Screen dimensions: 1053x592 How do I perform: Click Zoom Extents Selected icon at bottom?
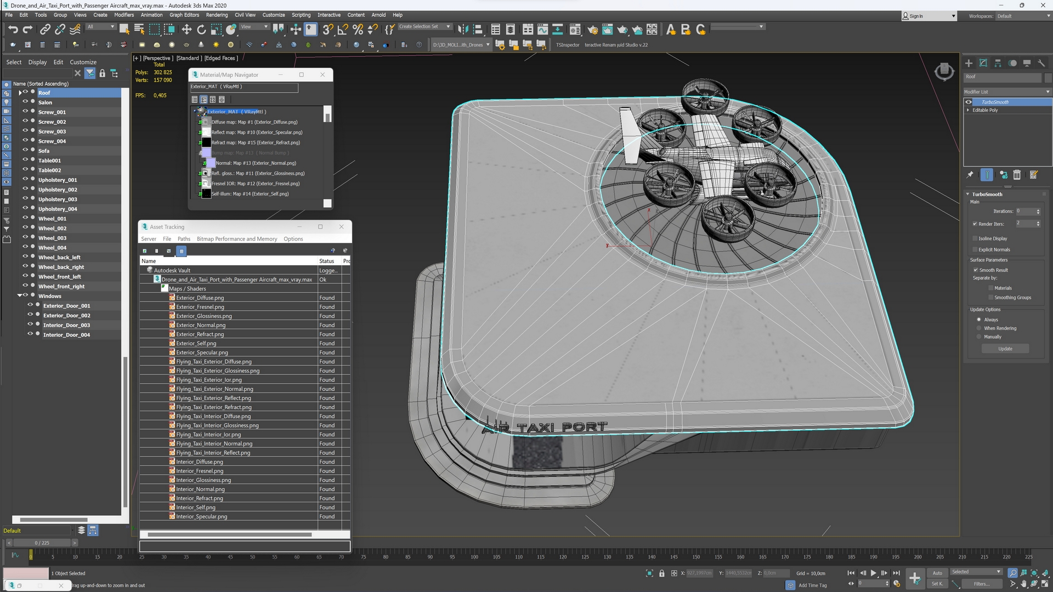pos(1034,573)
